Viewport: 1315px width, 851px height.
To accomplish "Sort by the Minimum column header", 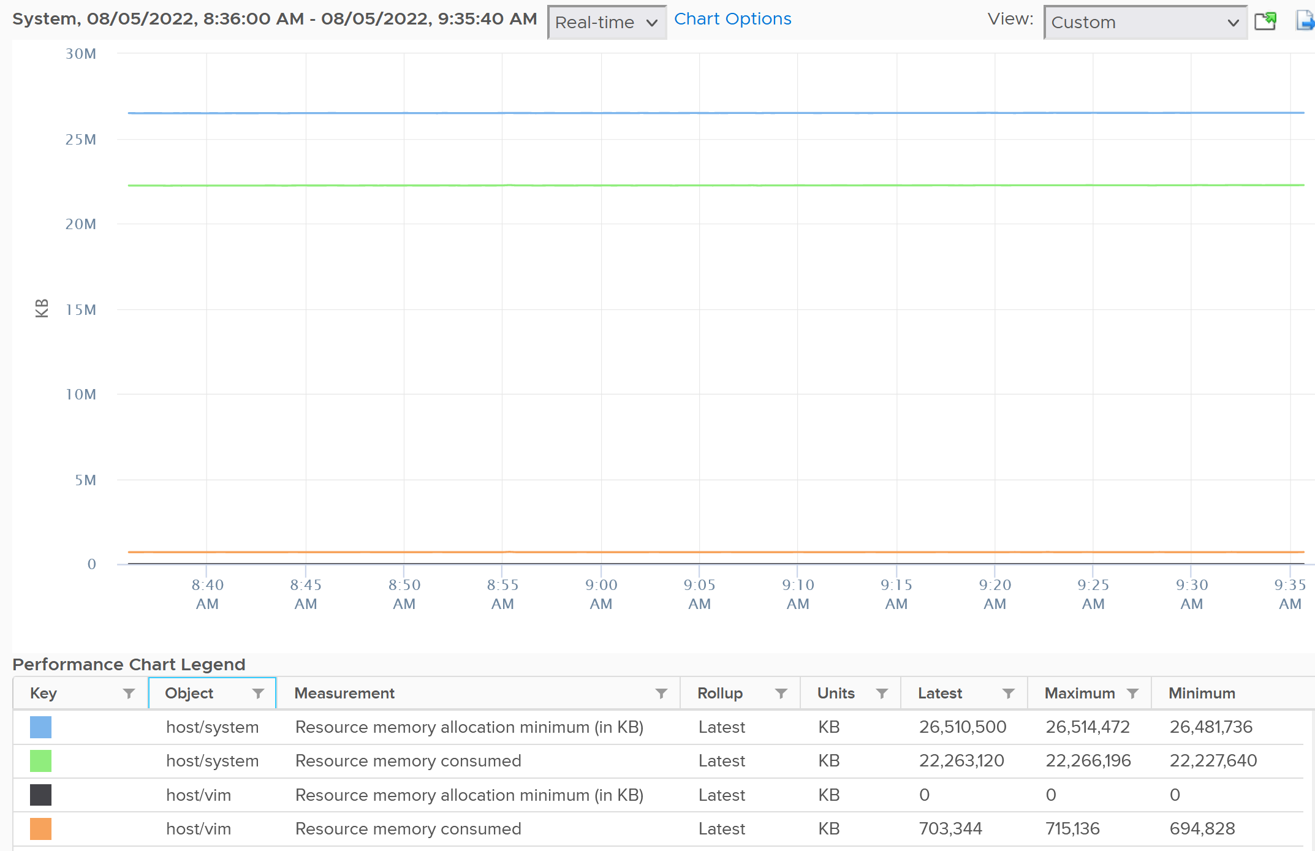I will point(1202,694).
